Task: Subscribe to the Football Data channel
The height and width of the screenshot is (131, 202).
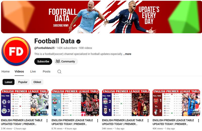Action: tap(43, 61)
